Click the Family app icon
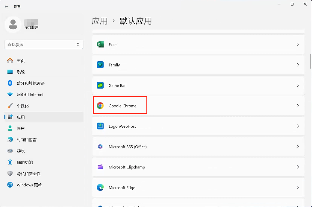 click(100, 65)
